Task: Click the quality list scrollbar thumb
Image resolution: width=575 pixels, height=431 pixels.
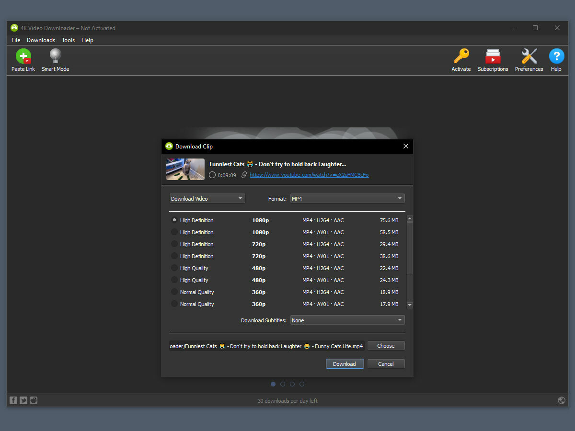Action: pyautogui.click(x=410, y=248)
